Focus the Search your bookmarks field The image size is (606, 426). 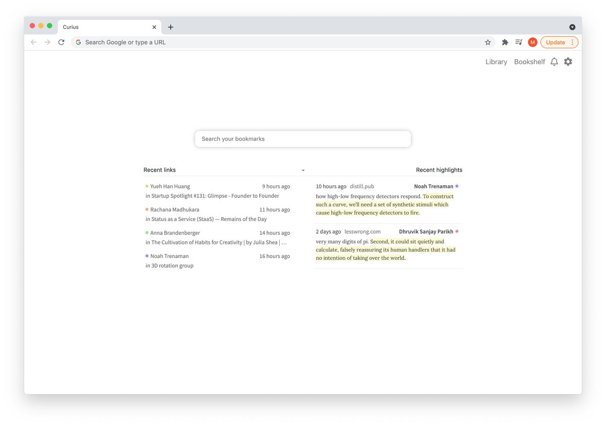tap(303, 139)
